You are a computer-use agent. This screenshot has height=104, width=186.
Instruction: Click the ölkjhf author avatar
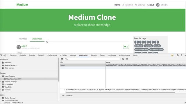point(19,47)
